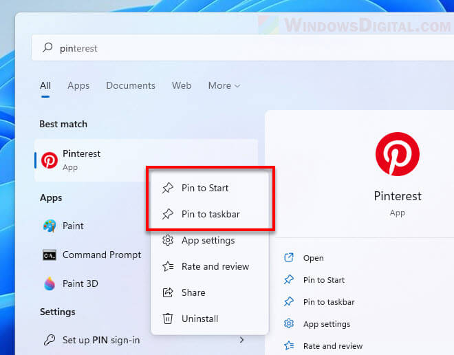
Task: Click the star icon in context menu
Action: 168,266
